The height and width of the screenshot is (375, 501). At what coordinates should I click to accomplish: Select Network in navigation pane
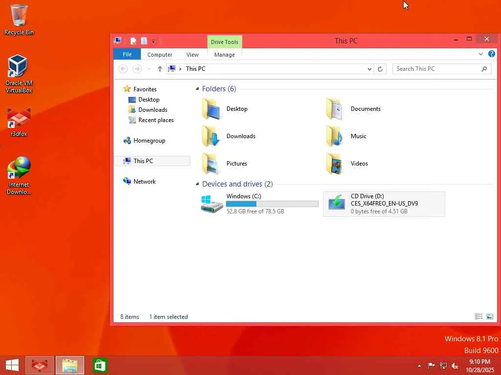click(139, 181)
